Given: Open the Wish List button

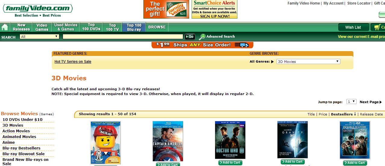Looking at the screenshot, I should pos(353,27).
